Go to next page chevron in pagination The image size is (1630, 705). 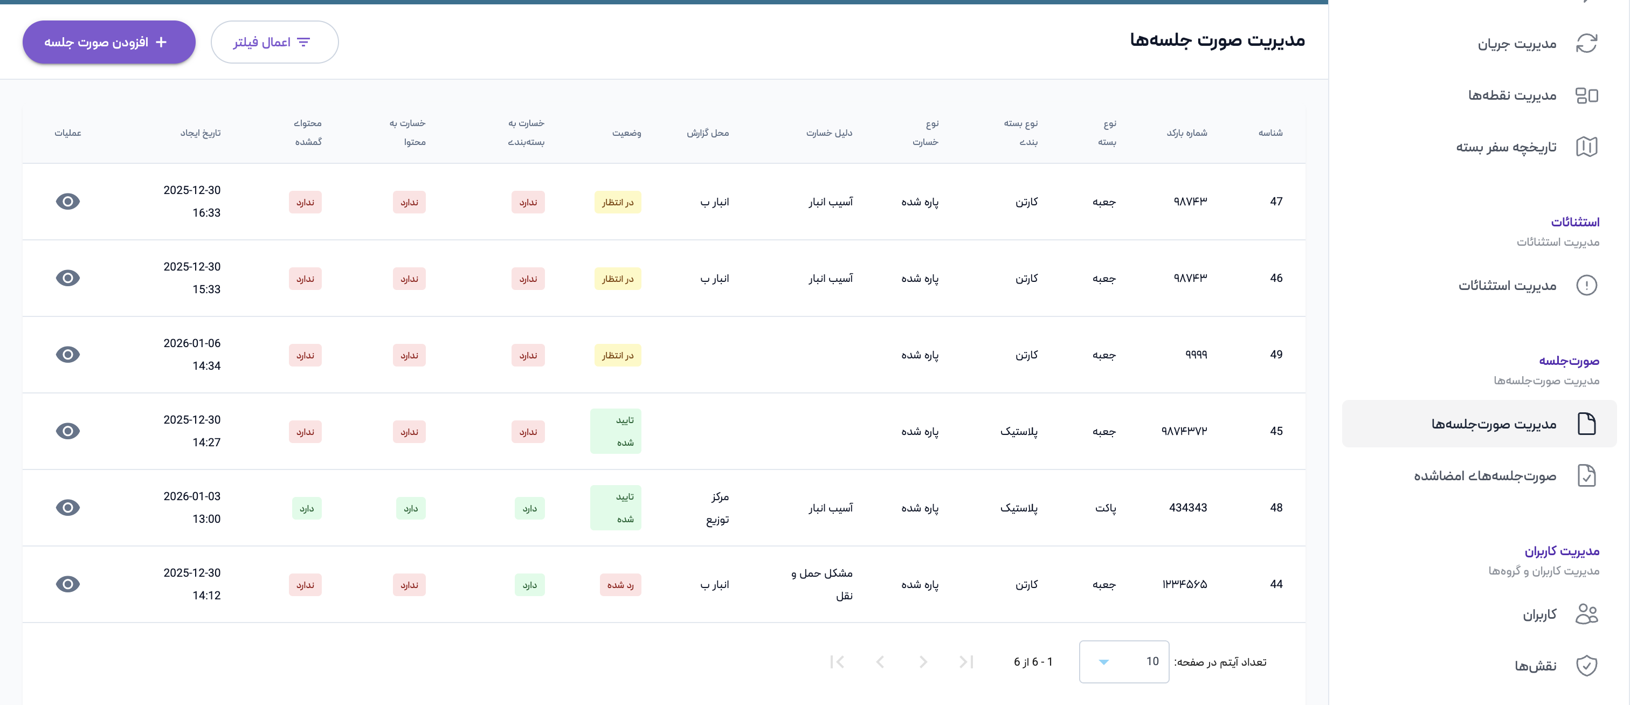click(880, 662)
